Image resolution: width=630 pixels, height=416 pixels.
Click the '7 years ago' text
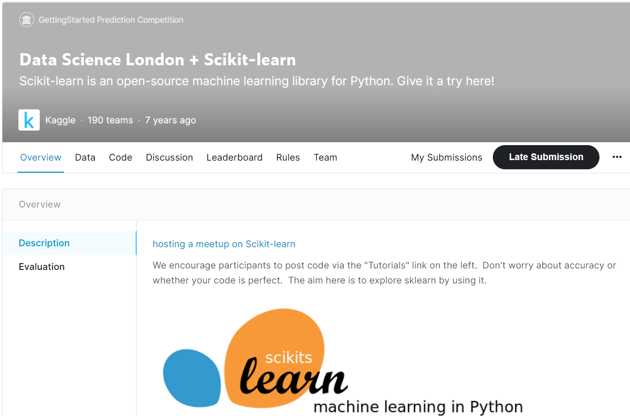coord(171,120)
